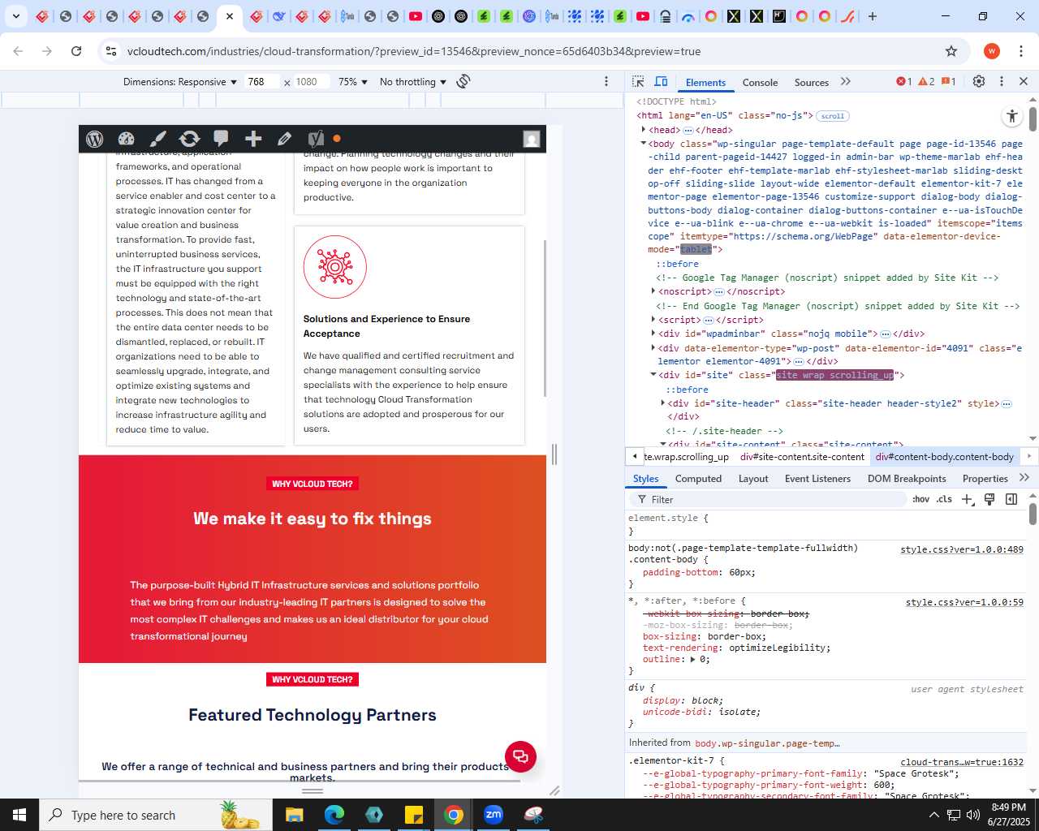Viewport: 1039px width, 831px height.
Task: Toggle the .cls element classes panel
Action: click(944, 499)
